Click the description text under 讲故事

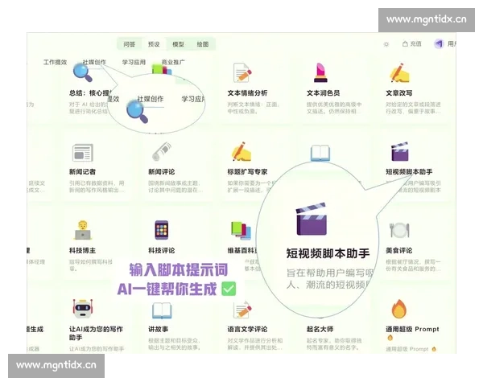pyautogui.click(x=175, y=344)
